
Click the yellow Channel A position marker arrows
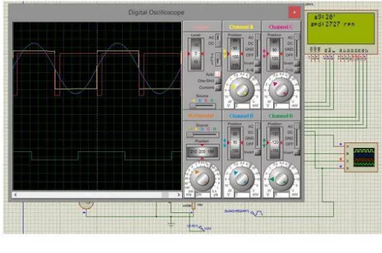[x=225, y=54]
